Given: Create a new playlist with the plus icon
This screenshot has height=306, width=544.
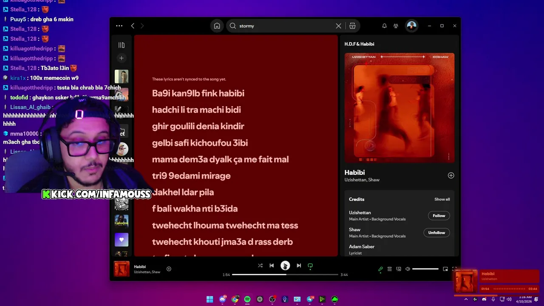Looking at the screenshot, I should tap(122, 58).
